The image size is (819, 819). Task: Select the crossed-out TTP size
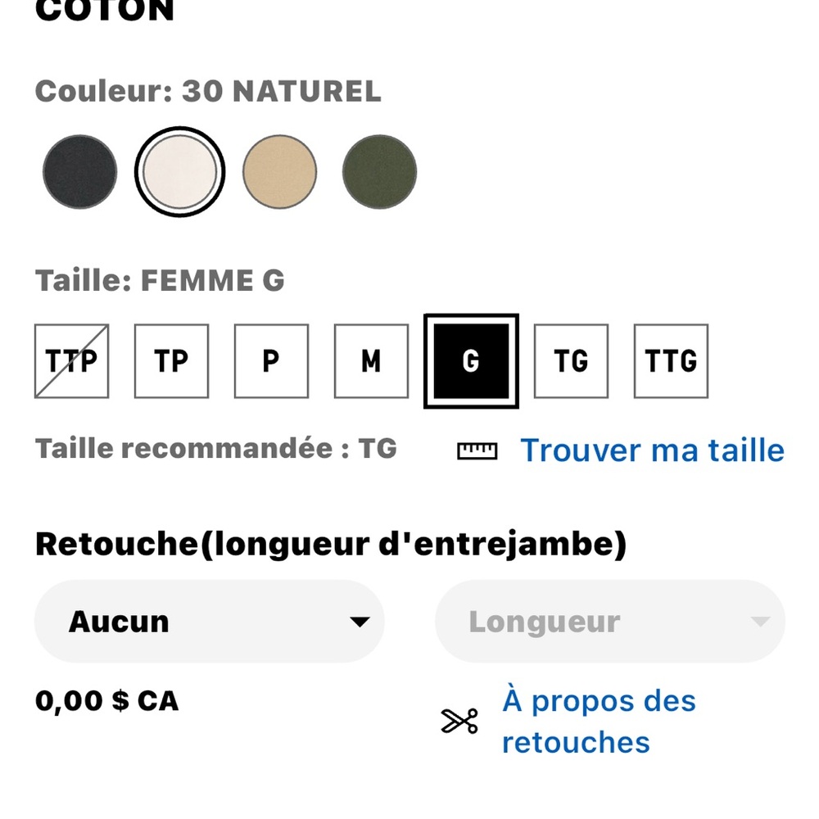point(71,361)
